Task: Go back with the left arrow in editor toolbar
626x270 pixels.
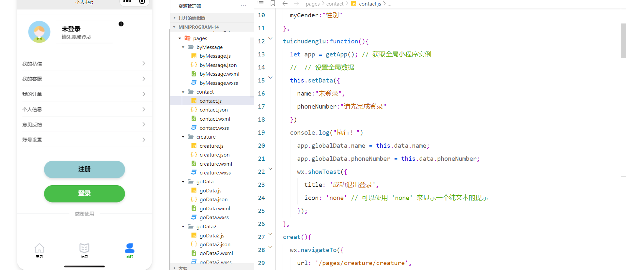Action: [285, 3]
